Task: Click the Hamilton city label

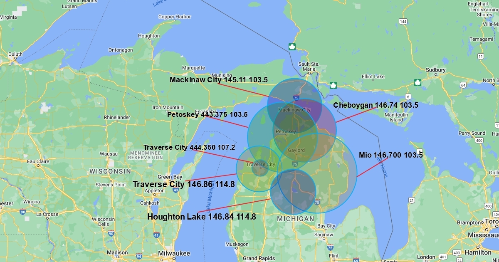Action: [478, 252]
